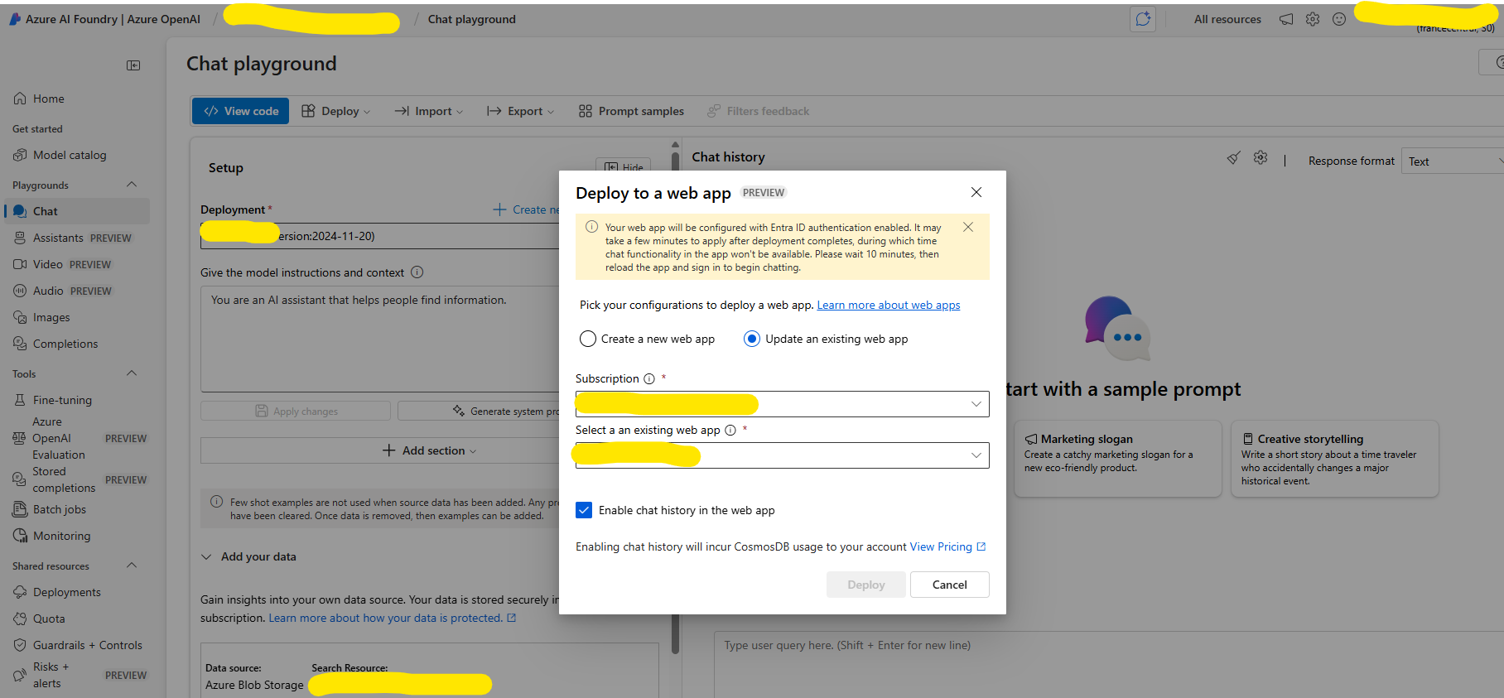Open Prompt samples
The height and width of the screenshot is (698, 1504).
tap(631, 111)
